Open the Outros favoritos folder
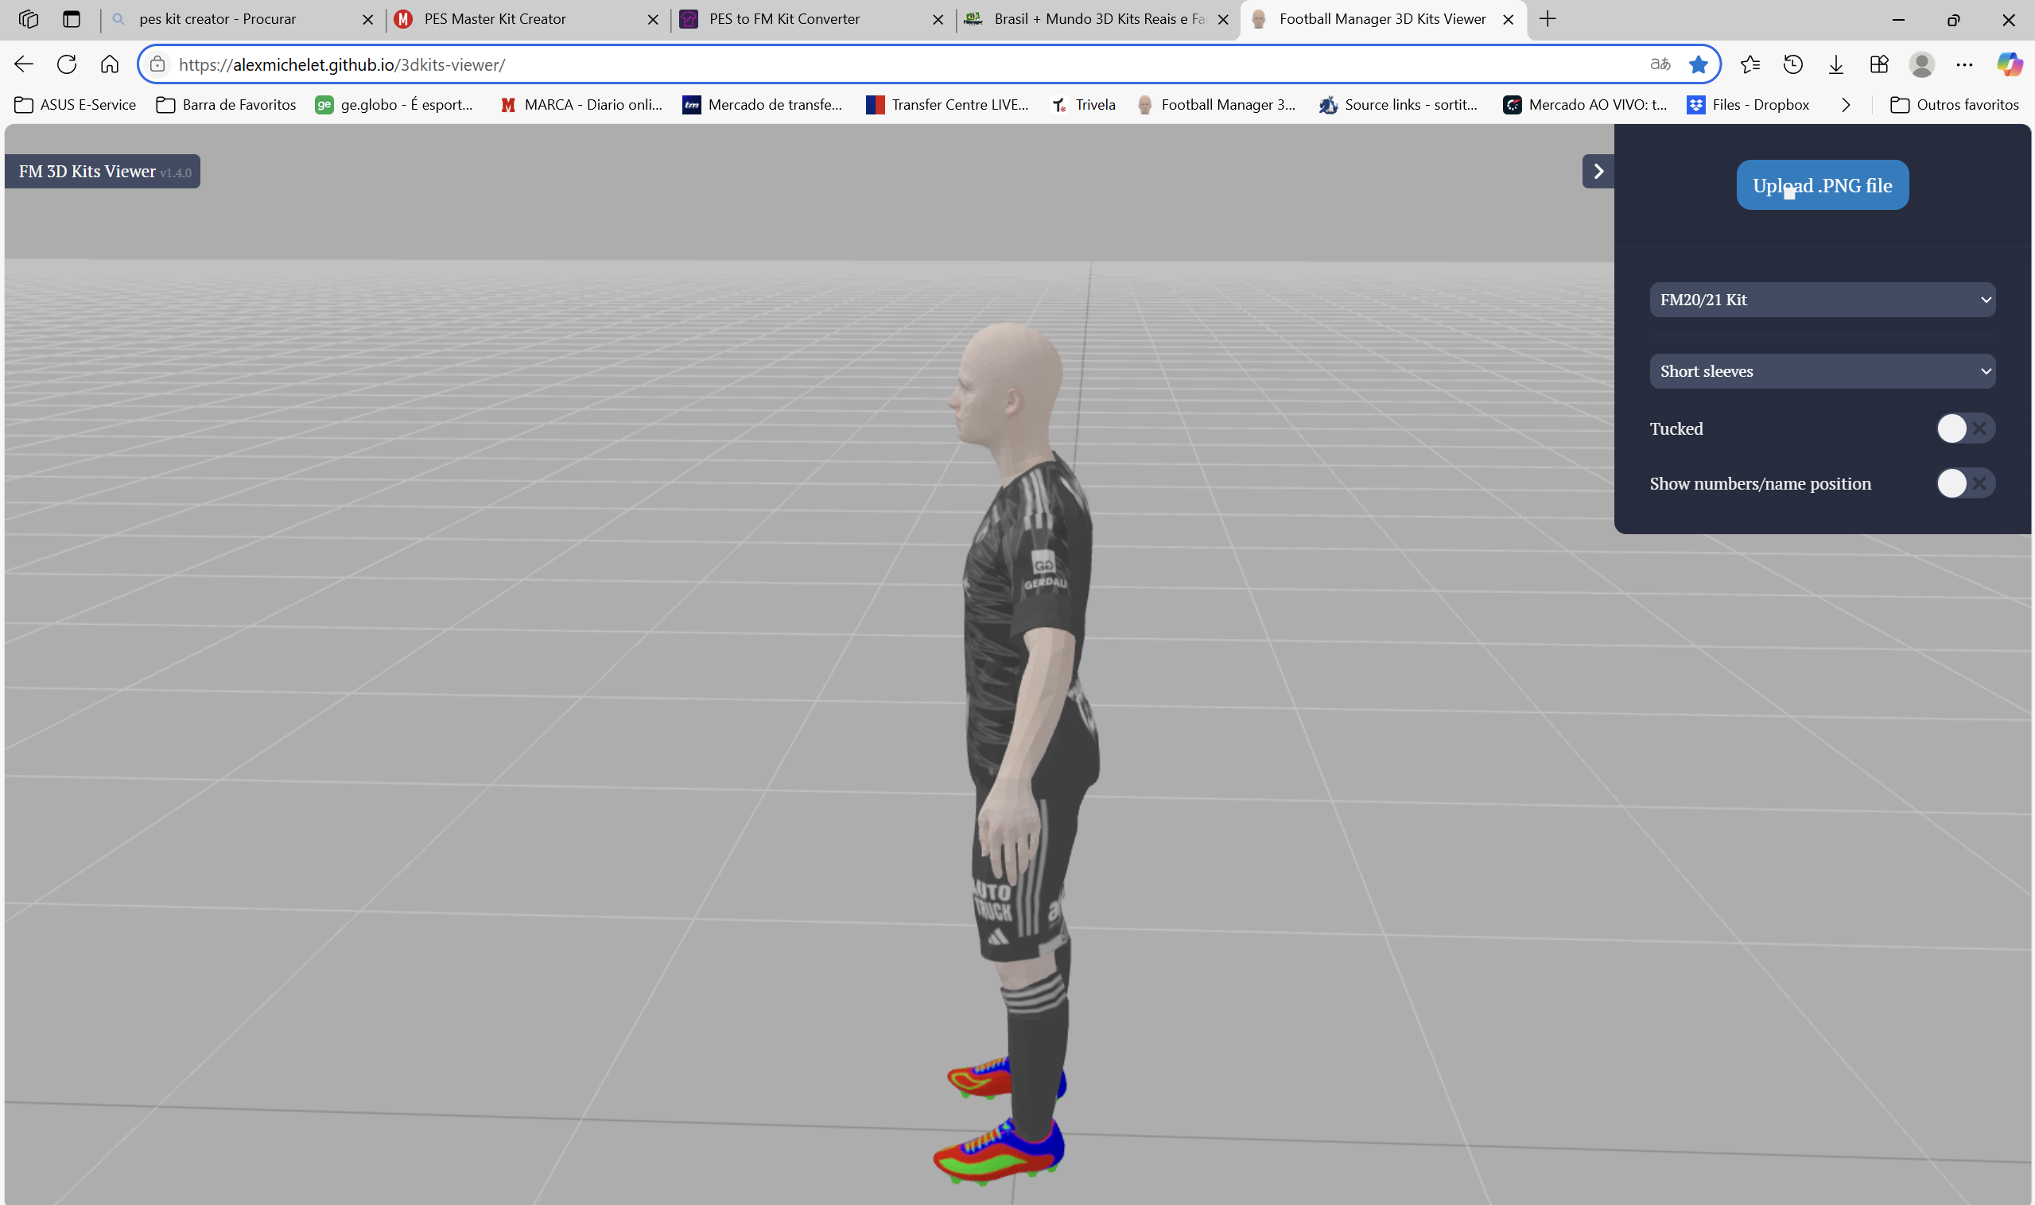The height and width of the screenshot is (1205, 2035). coord(1955,105)
